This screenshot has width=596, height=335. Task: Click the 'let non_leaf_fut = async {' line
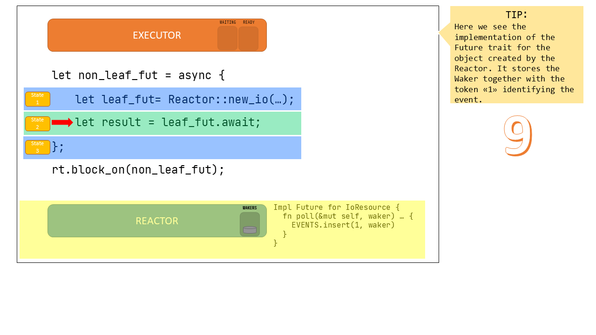pos(138,75)
